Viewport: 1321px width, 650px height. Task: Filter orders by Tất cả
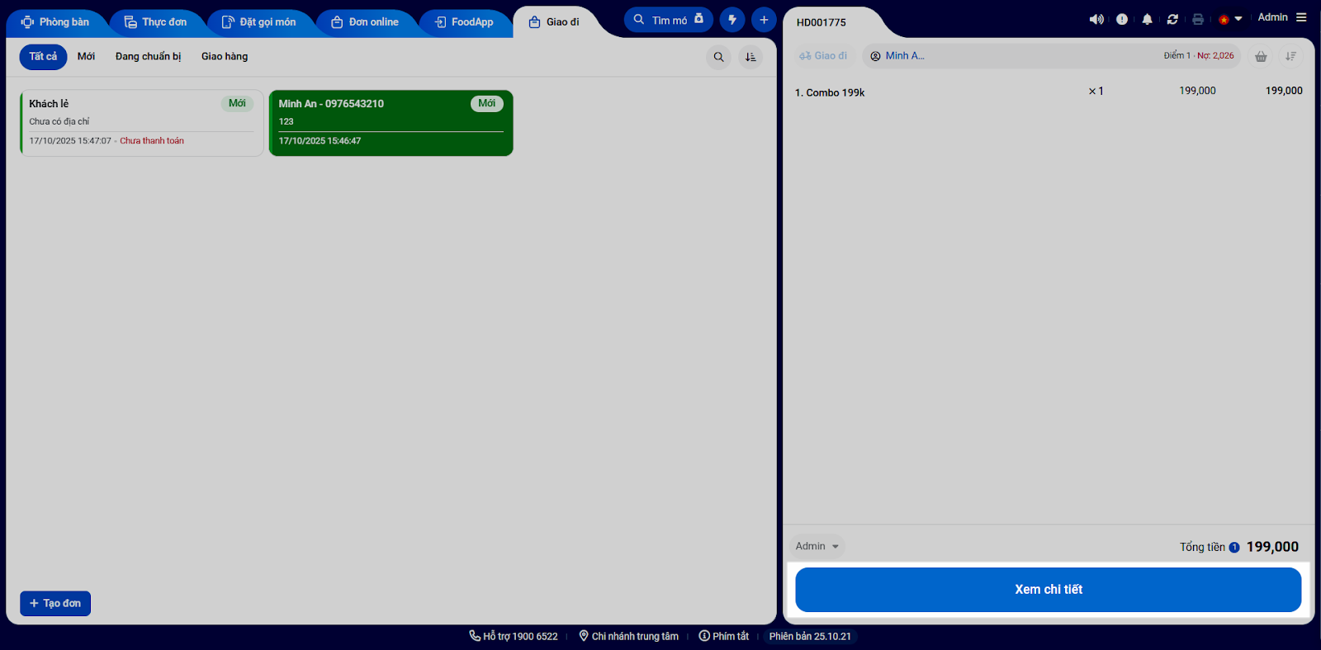(x=43, y=57)
